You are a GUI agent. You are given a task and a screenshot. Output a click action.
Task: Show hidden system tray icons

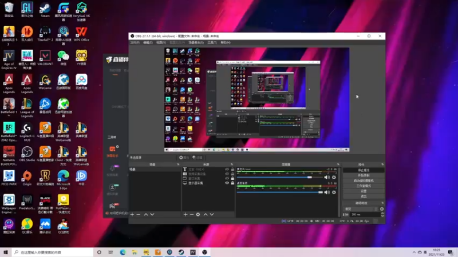pyautogui.click(x=414, y=252)
